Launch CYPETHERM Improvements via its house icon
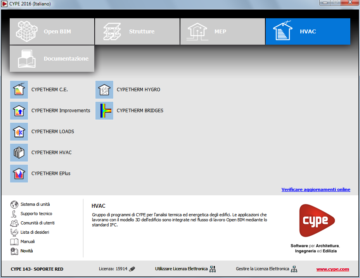Screen dimensions: 360x278 coord(19,111)
